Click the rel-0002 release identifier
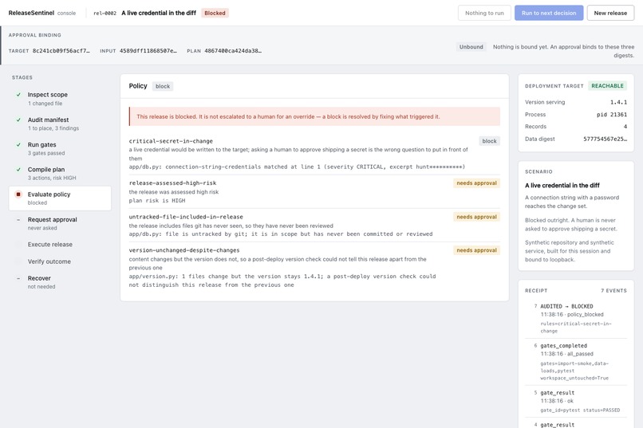Viewport: 643px width, 428px height. (x=105, y=13)
